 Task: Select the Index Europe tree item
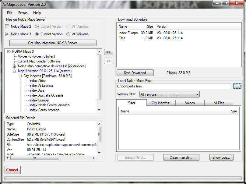point(39,100)
